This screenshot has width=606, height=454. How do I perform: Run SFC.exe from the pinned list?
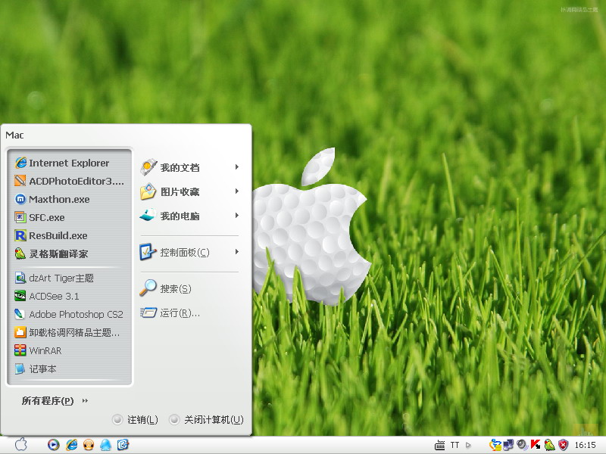click(70, 217)
